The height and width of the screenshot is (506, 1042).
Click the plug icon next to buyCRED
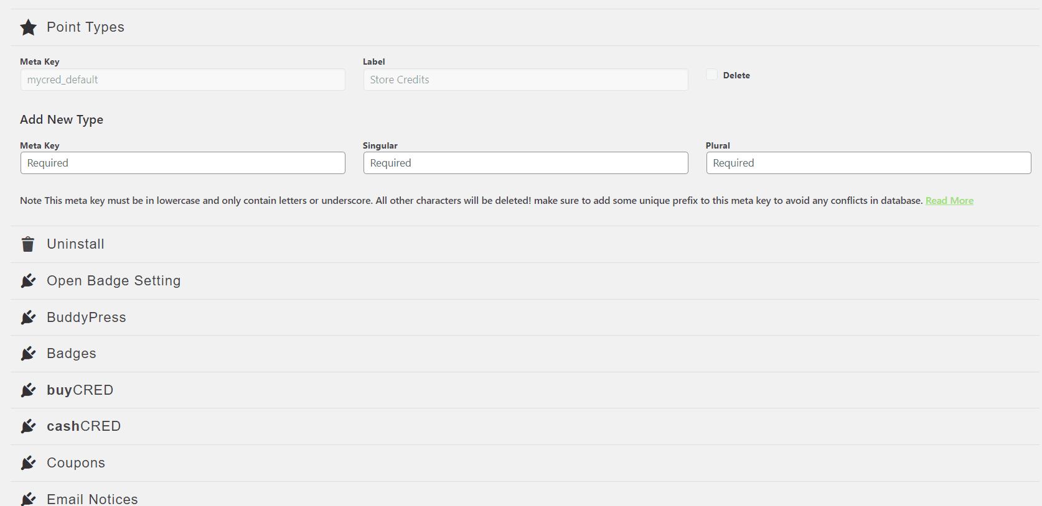click(28, 390)
